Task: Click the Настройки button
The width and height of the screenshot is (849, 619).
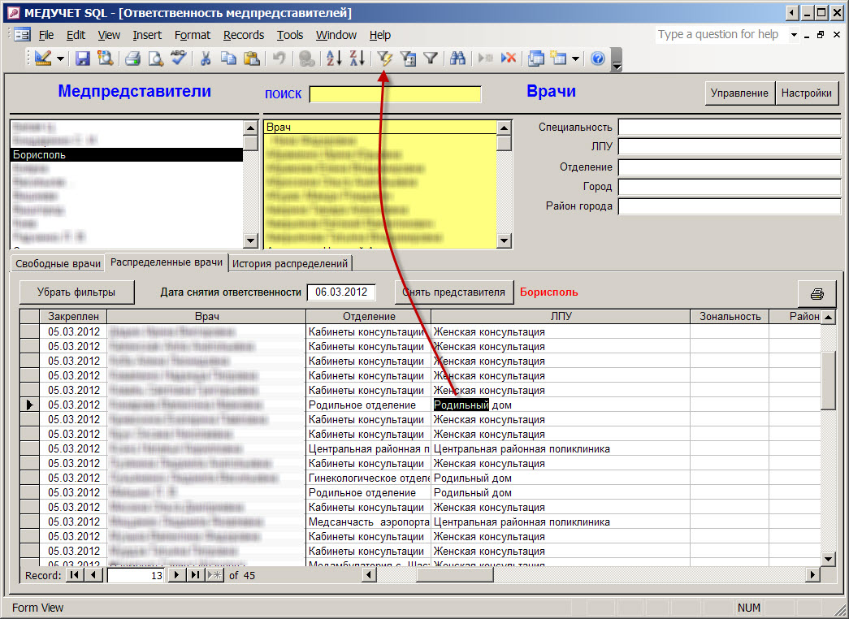Action: click(x=806, y=93)
